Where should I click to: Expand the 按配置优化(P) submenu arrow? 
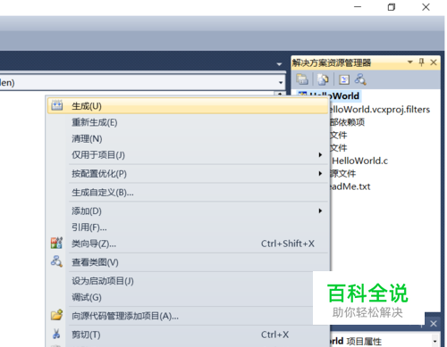pos(320,173)
